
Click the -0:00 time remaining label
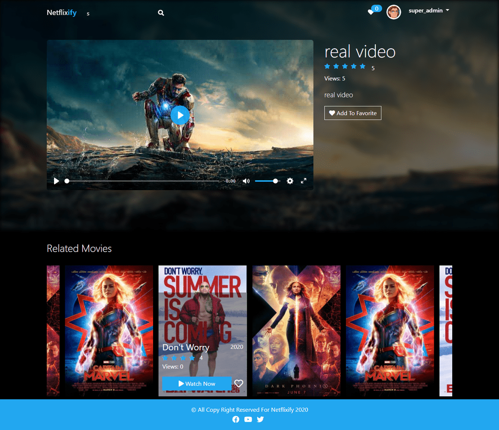230,181
